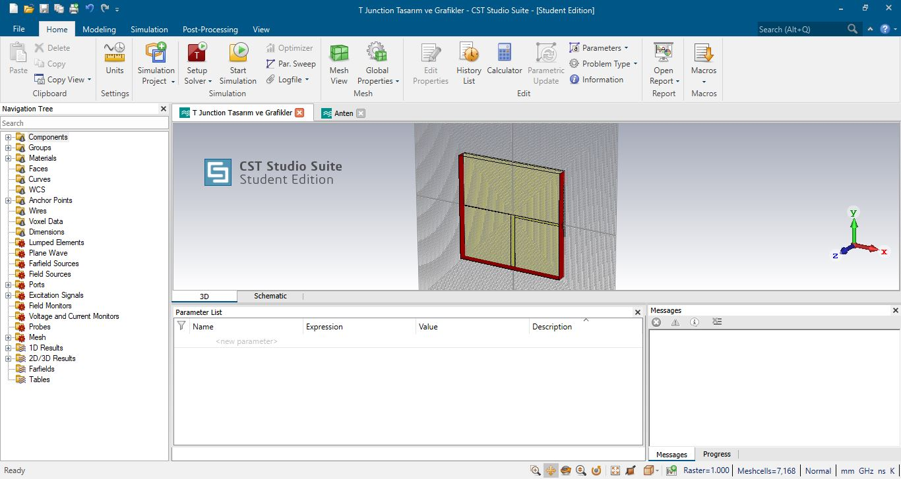Activate rotate in plane tool in status bar
Viewport: 901px width, 479px height.
pyautogui.click(x=596, y=470)
